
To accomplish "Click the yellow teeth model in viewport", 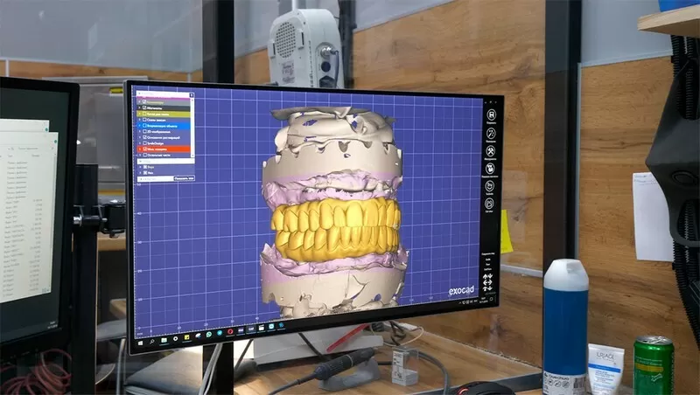I will (335, 227).
